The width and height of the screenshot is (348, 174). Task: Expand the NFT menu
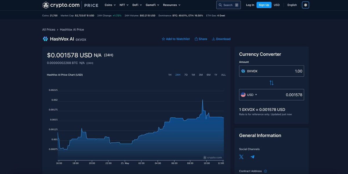[124, 5]
